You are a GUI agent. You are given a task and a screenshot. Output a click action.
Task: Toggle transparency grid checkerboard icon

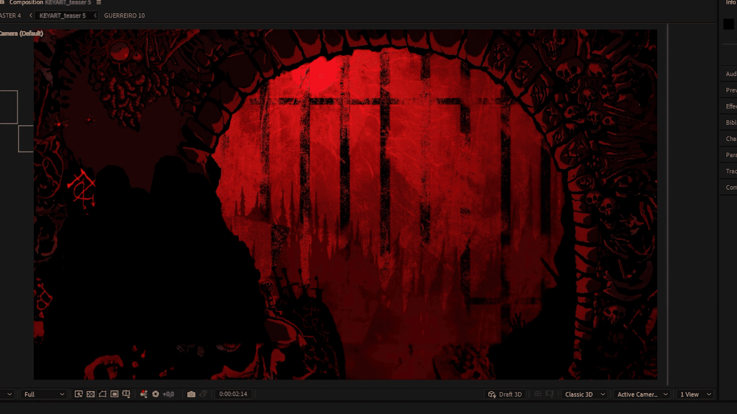pyautogui.click(x=91, y=394)
